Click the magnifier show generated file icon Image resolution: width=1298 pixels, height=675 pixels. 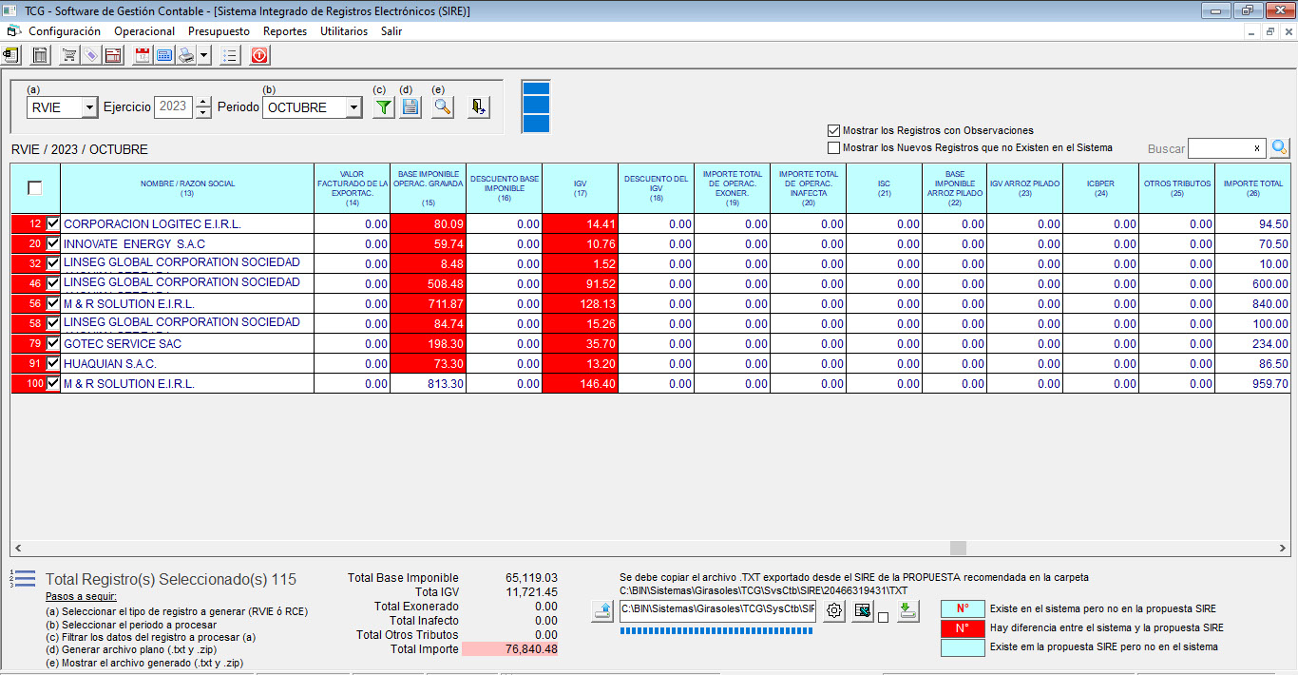point(442,107)
